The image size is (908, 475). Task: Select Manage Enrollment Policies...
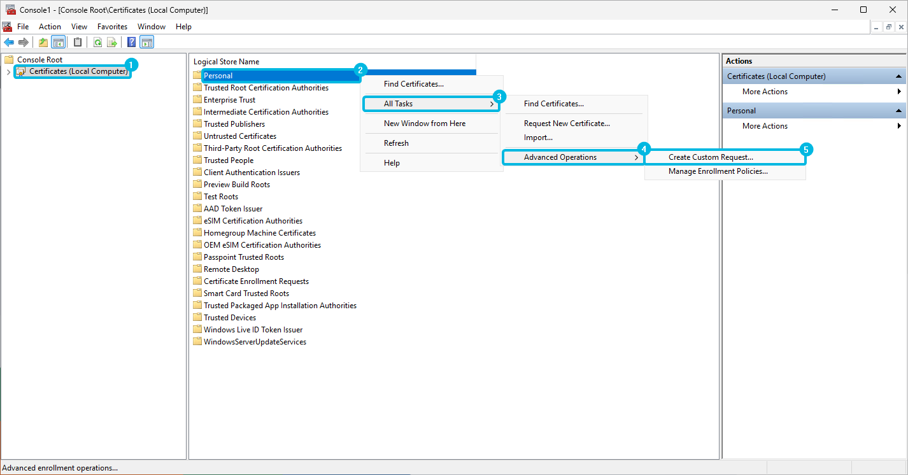pos(725,171)
